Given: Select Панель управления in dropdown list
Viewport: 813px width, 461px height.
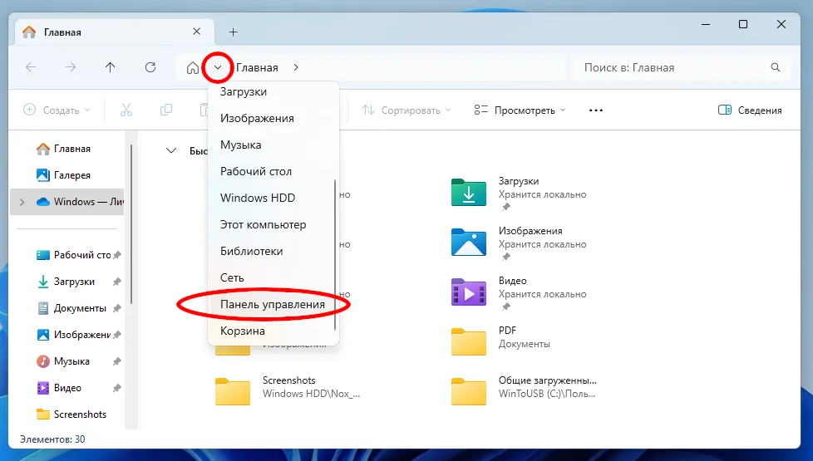Looking at the screenshot, I should click(272, 305).
